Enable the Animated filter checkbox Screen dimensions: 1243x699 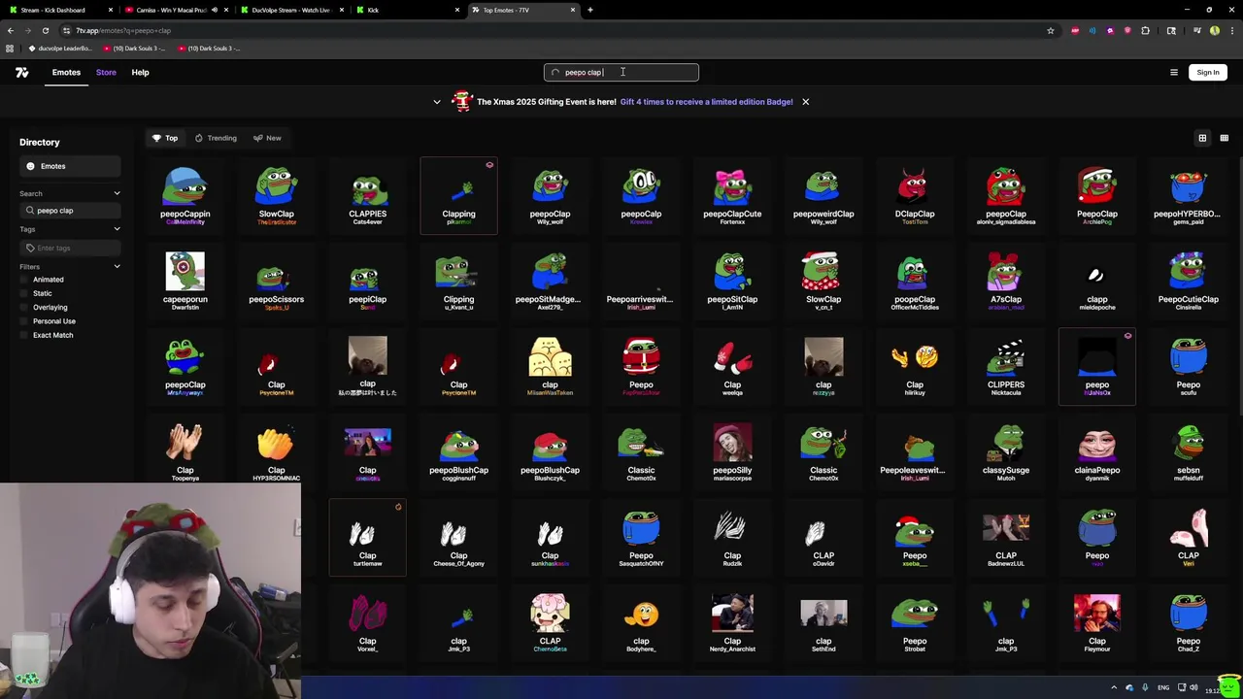24,280
